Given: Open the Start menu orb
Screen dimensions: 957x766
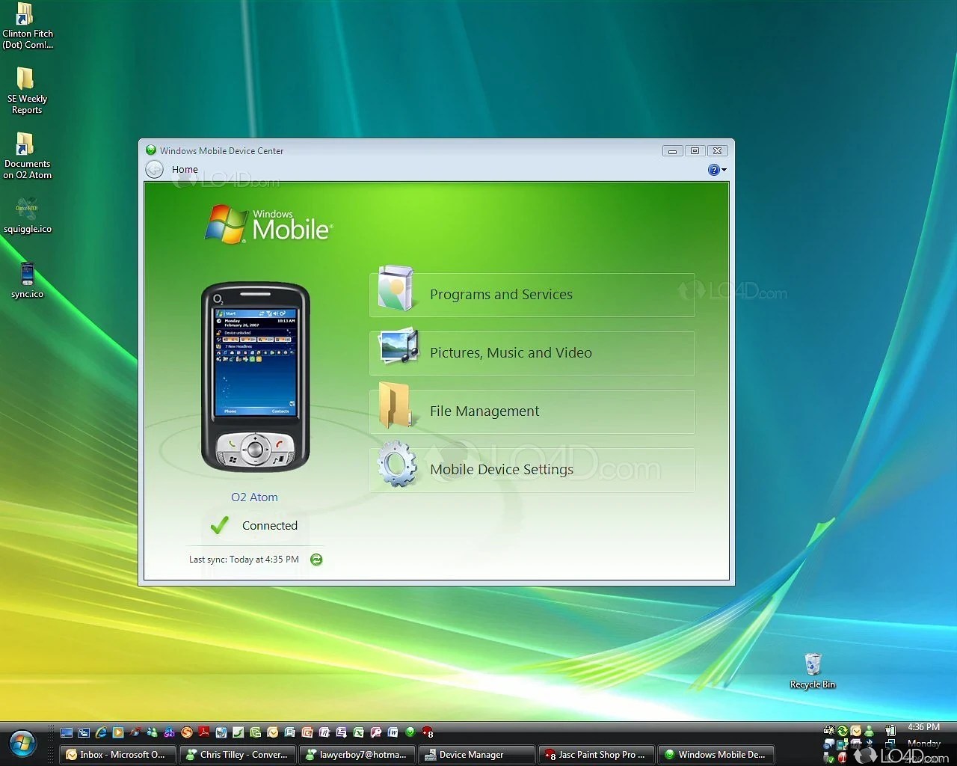Looking at the screenshot, I should 21,744.
